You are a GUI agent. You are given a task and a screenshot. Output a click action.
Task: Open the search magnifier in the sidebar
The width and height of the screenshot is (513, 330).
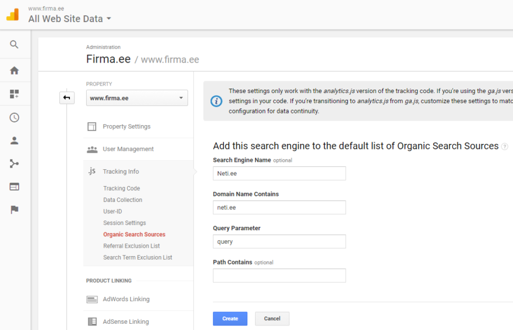tap(15, 44)
